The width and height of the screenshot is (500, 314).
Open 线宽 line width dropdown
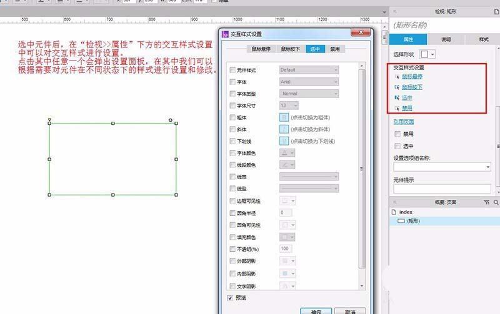point(309,177)
